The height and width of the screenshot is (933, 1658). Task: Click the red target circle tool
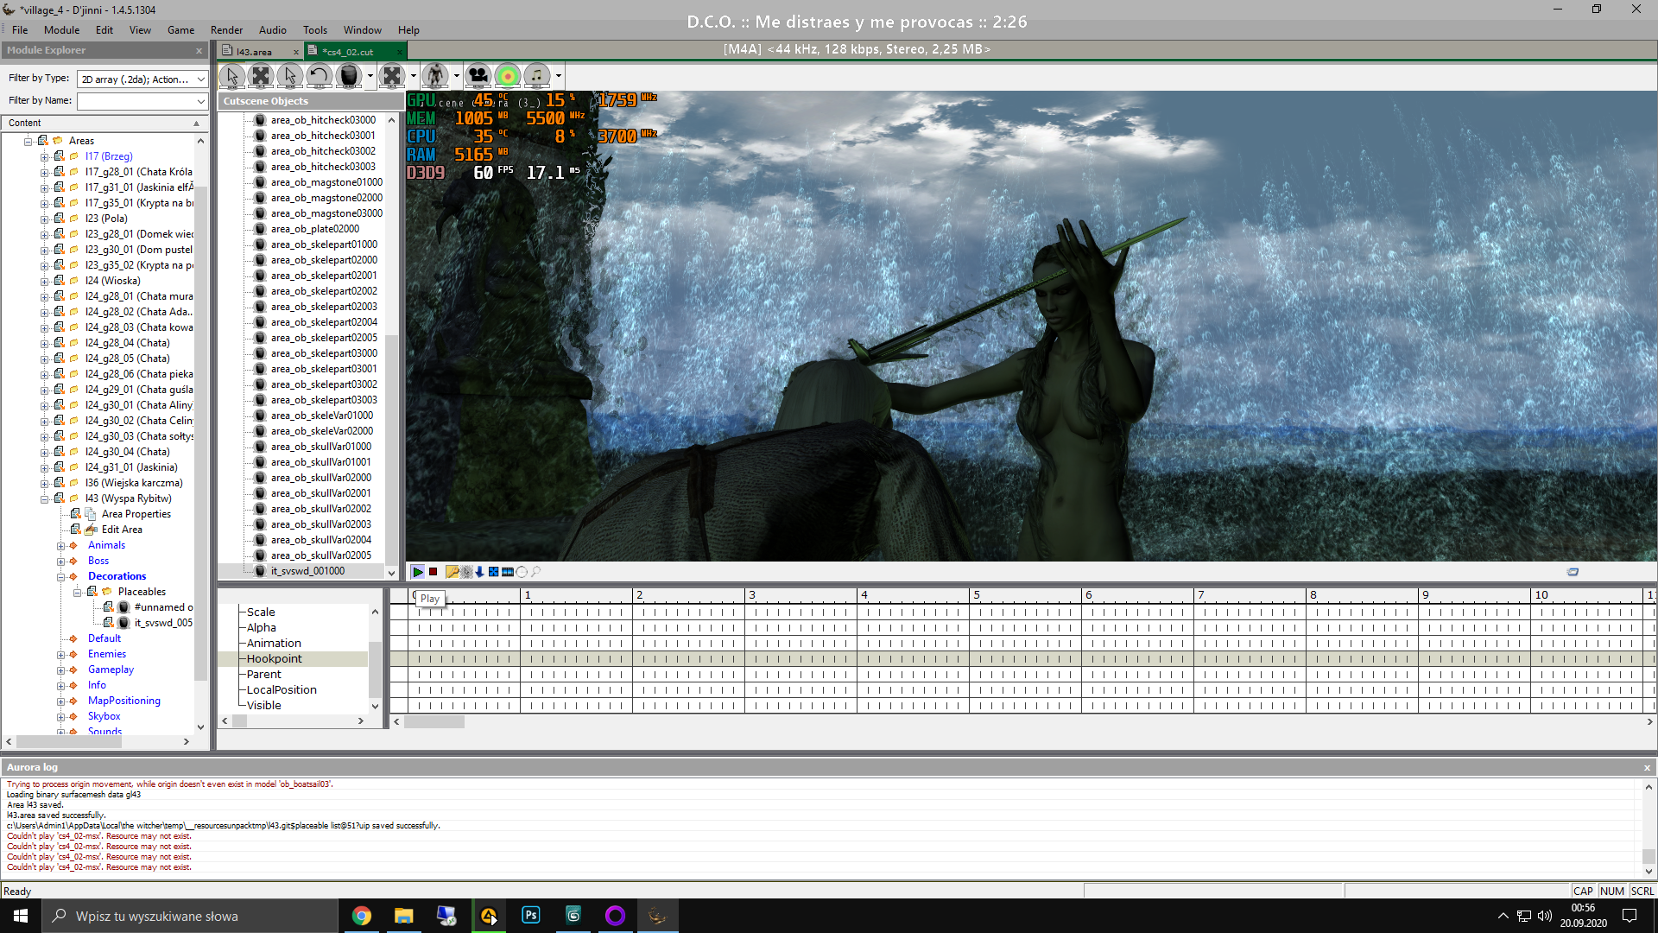[508, 76]
